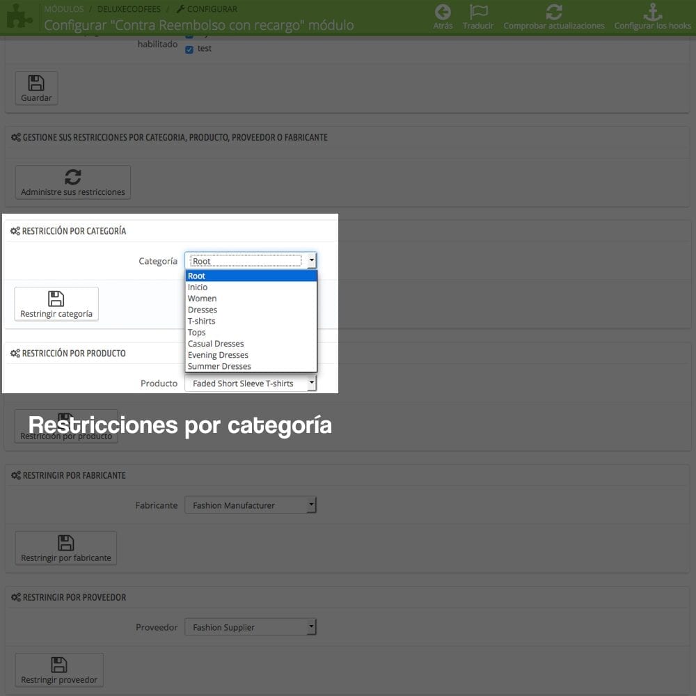696x696 pixels.
Task: Collapse the Categoría dropdown arrow
Action: coord(311,261)
